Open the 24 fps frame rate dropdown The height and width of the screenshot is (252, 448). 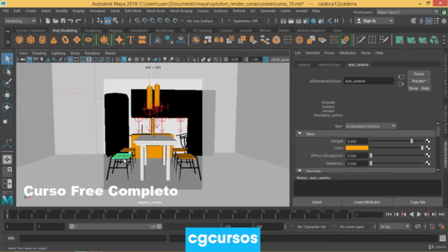(394, 227)
